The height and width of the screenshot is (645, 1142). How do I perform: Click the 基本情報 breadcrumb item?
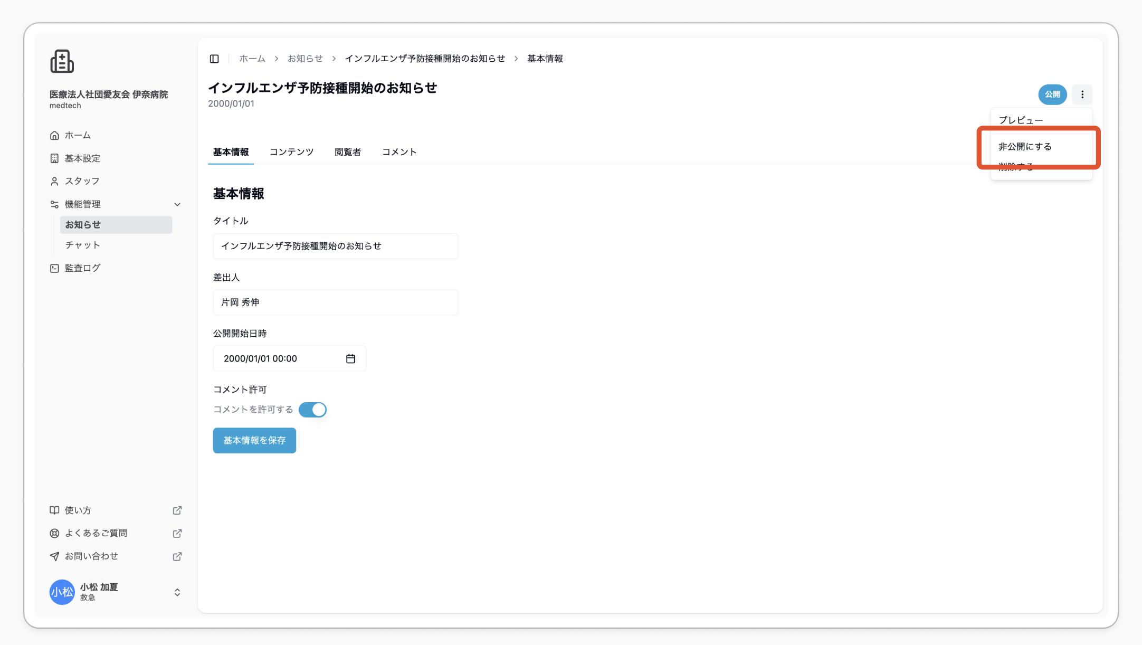(x=545, y=59)
